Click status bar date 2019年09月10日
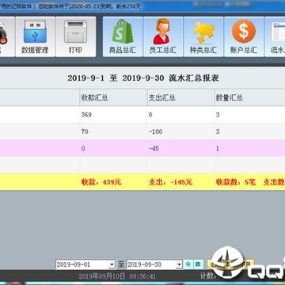285x285 pixels. tap(102, 276)
